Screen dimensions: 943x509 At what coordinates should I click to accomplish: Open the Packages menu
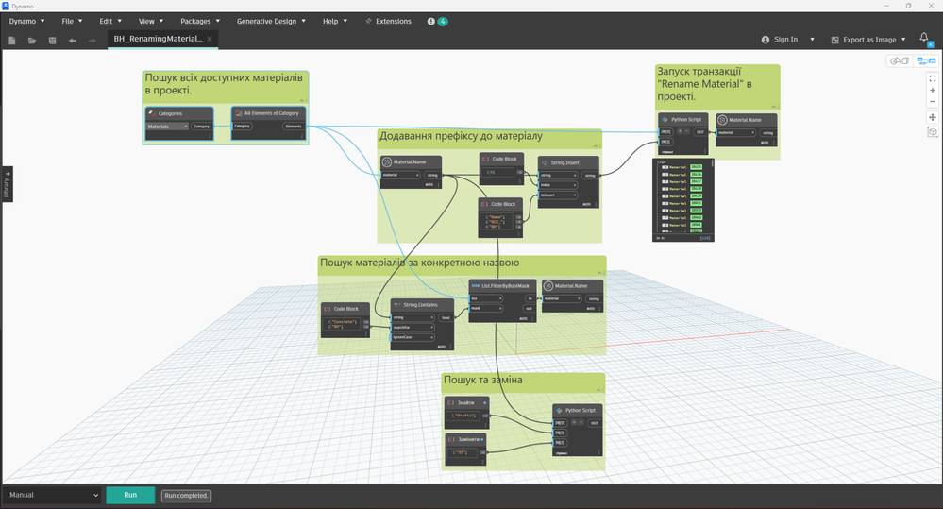199,21
